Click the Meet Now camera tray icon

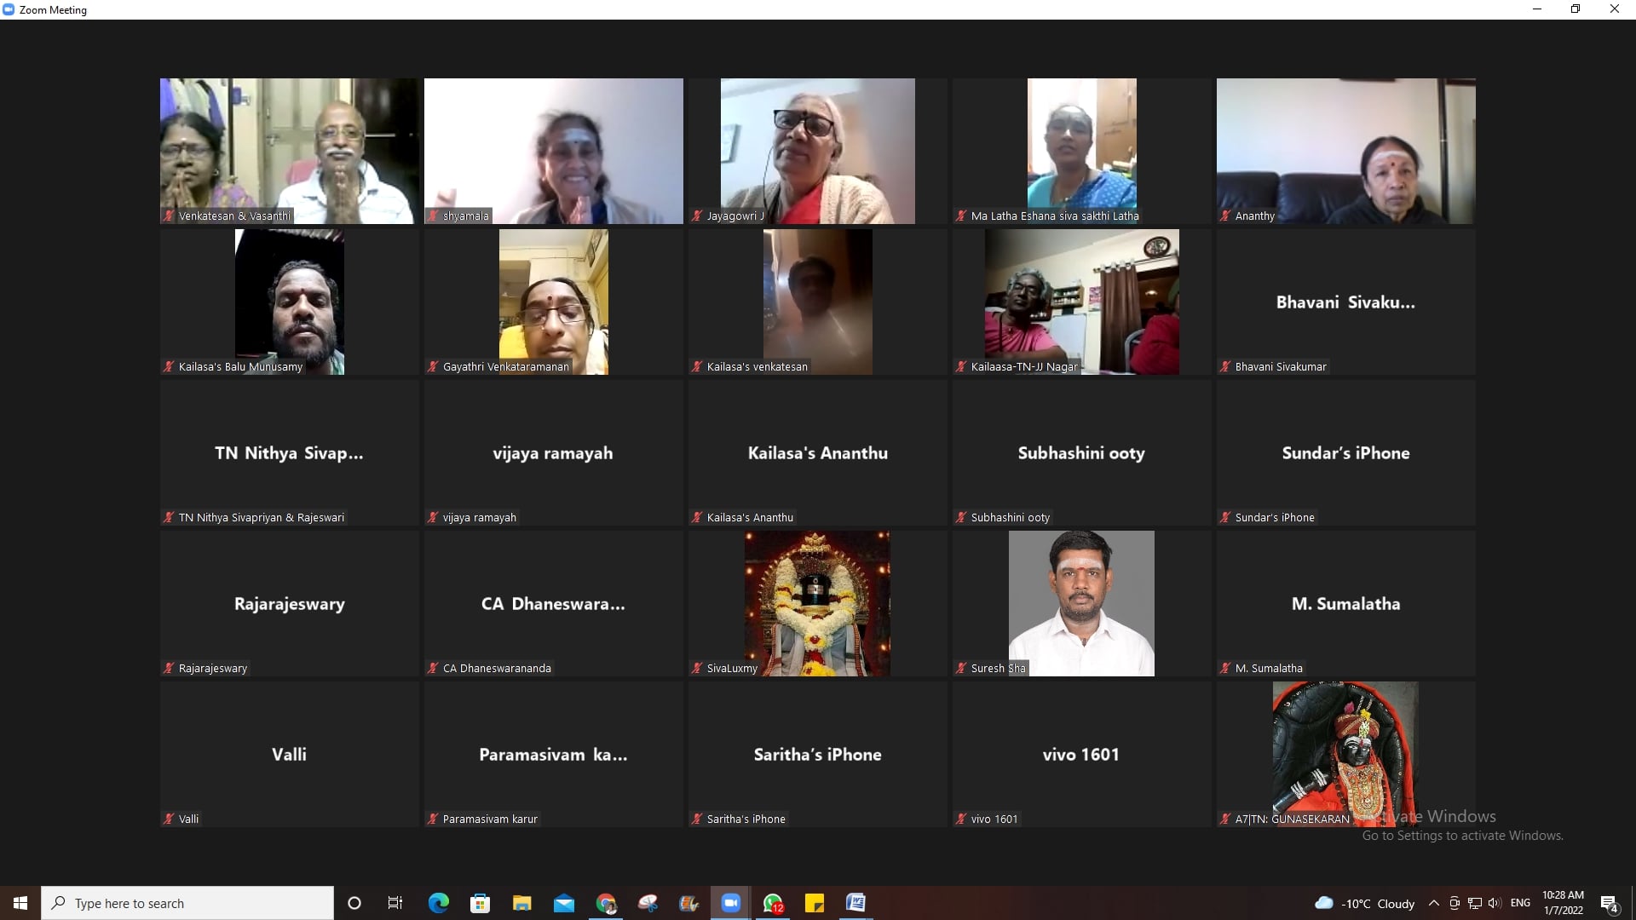click(1455, 903)
